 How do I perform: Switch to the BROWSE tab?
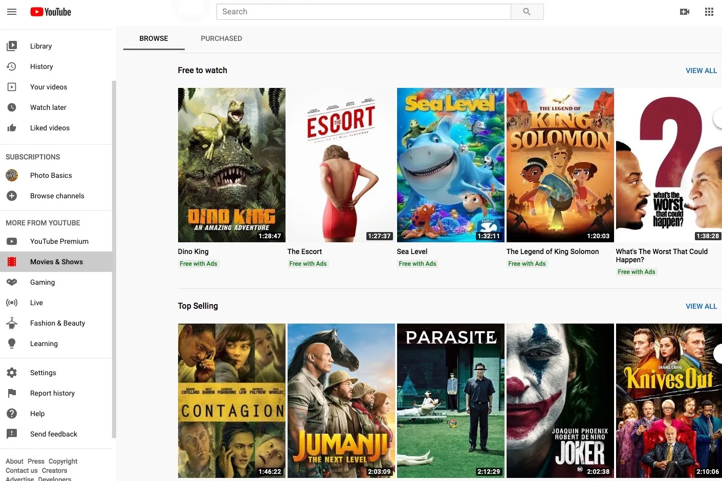point(154,38)
